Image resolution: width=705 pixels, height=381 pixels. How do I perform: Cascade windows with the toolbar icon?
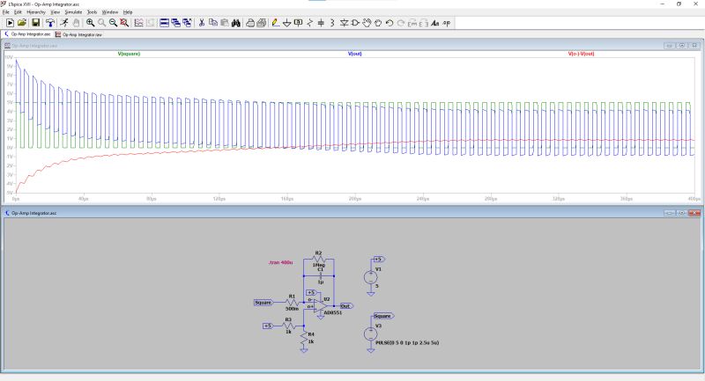175,23
